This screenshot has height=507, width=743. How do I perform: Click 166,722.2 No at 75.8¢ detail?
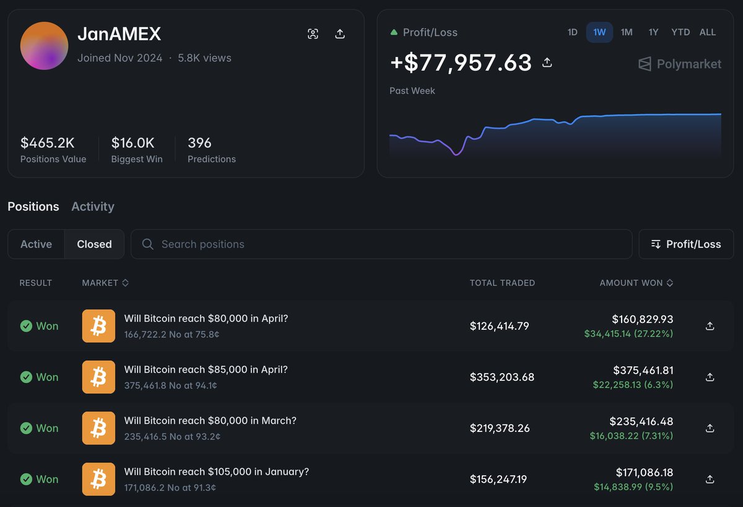click(x=172, y=334)
